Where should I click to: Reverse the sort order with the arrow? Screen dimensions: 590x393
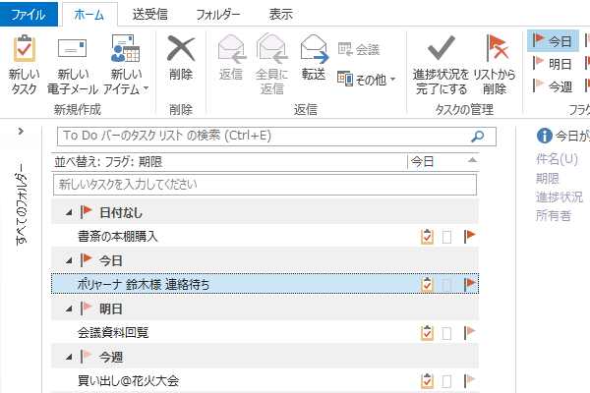[x=472, y=160]
